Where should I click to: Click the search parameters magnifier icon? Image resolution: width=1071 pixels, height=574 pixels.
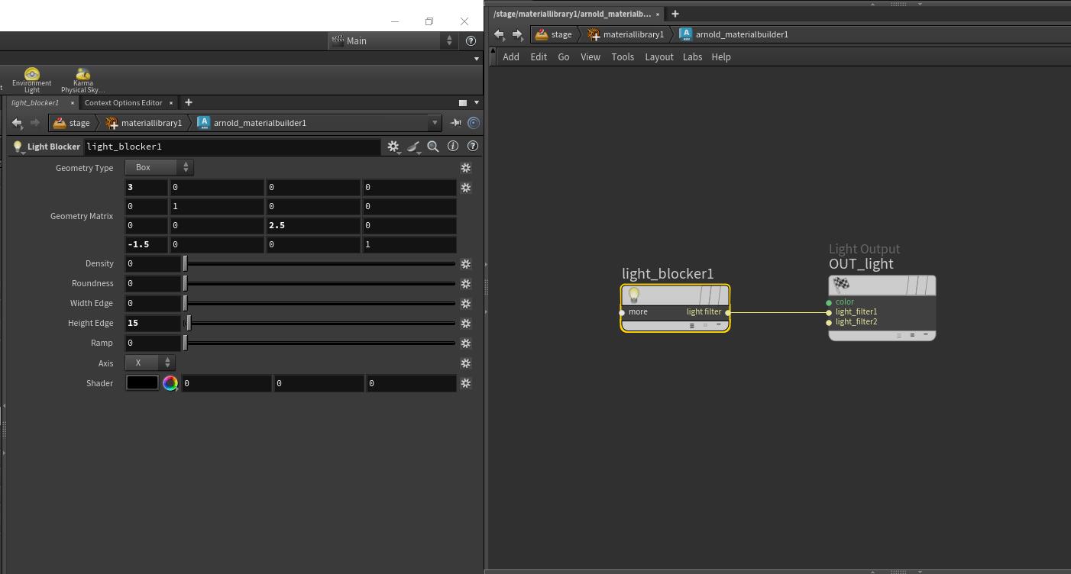(433, 147)
